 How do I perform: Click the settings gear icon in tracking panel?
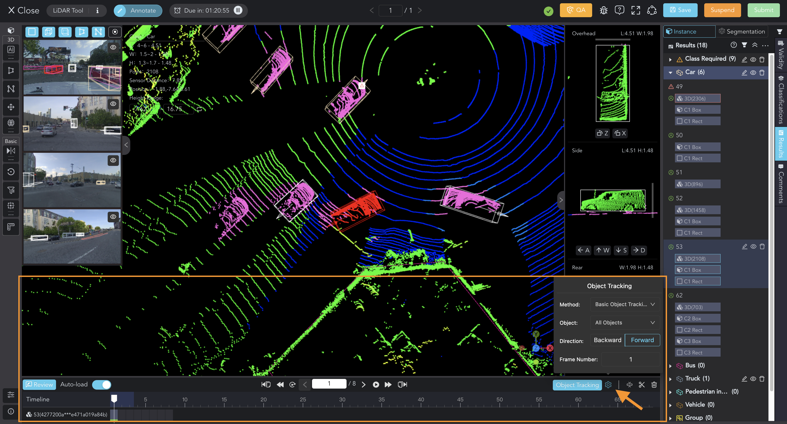[608, 385]
